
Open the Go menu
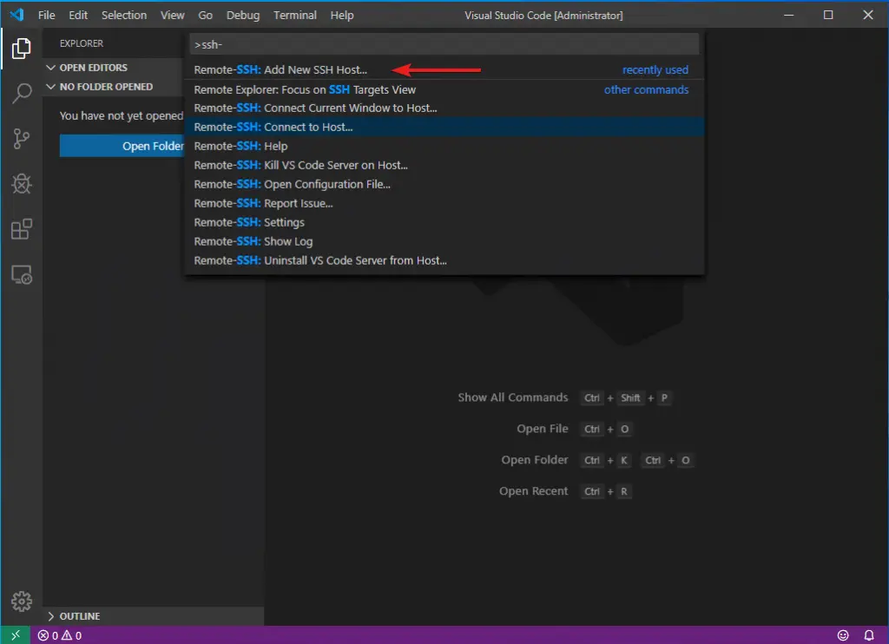205,16
